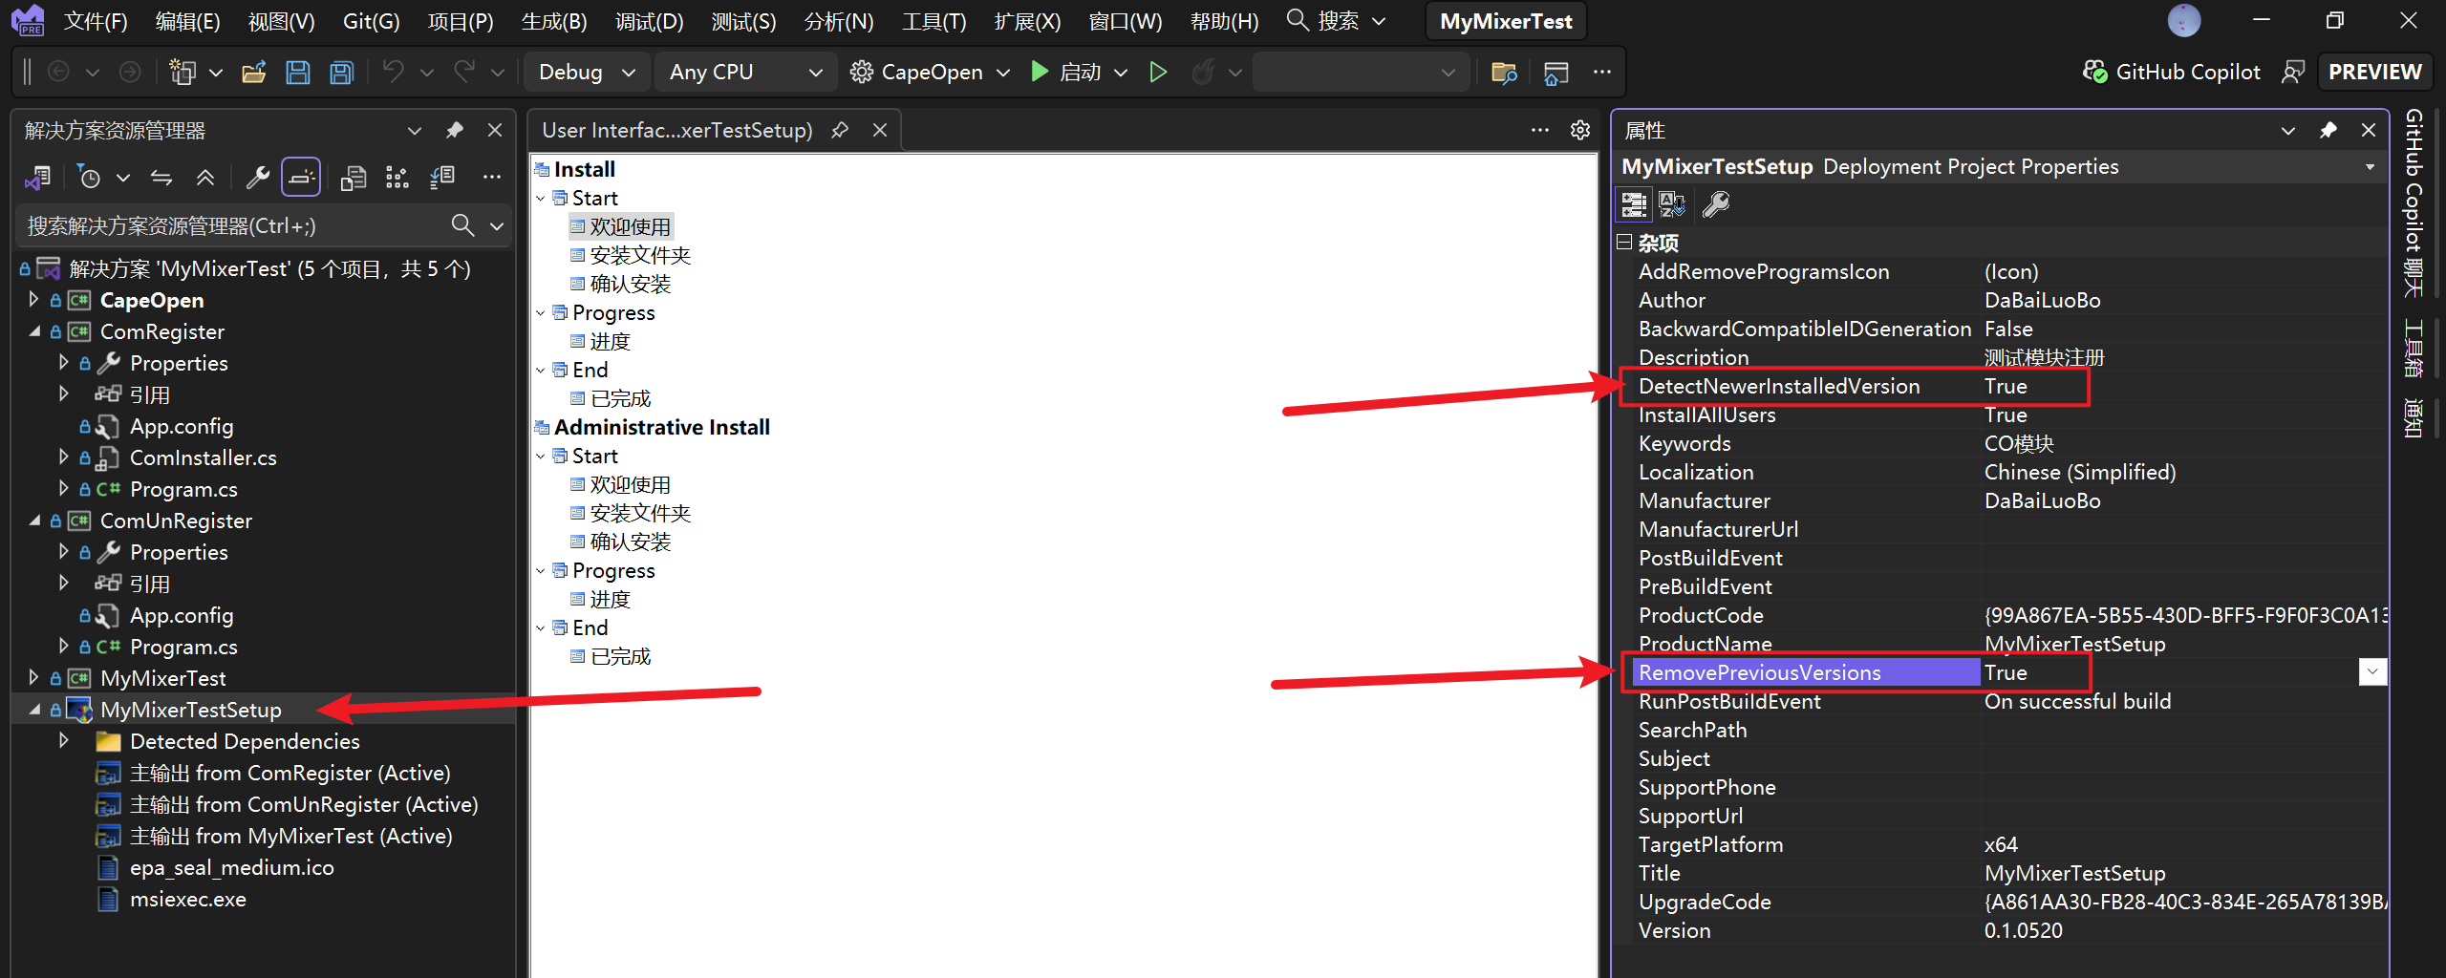Viewport: 2446px width, 978px height.
Task: Click the editor settings gear icon
Action: click(x=1580, y=130)
